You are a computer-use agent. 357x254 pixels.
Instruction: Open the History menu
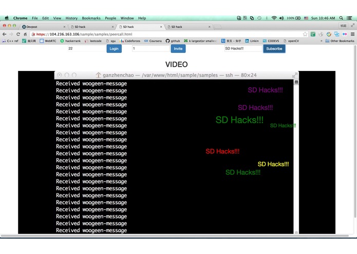pyautogui.click(x=71, y=18)
